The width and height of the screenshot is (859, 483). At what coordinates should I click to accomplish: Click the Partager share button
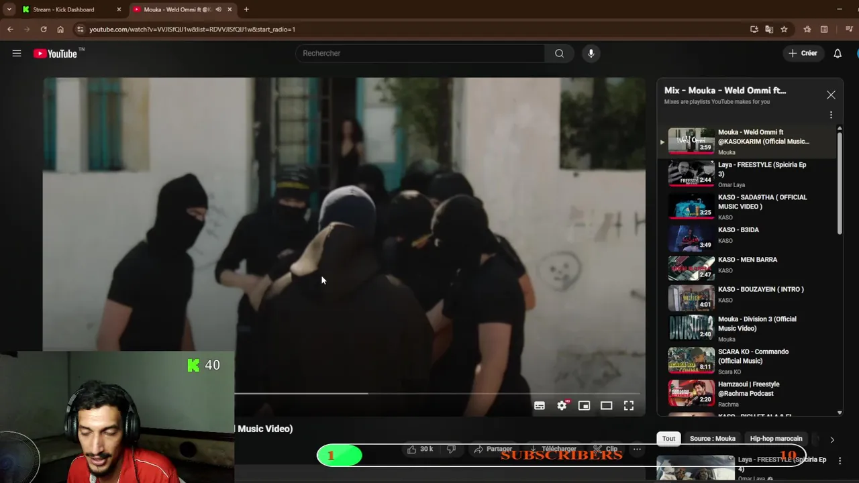tap(493, 449)
